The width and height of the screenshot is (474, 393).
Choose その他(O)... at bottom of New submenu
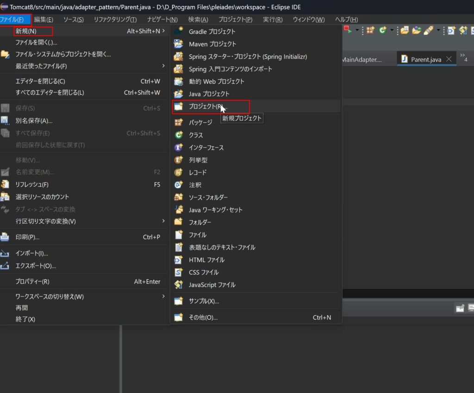click(x=203, y=317)
